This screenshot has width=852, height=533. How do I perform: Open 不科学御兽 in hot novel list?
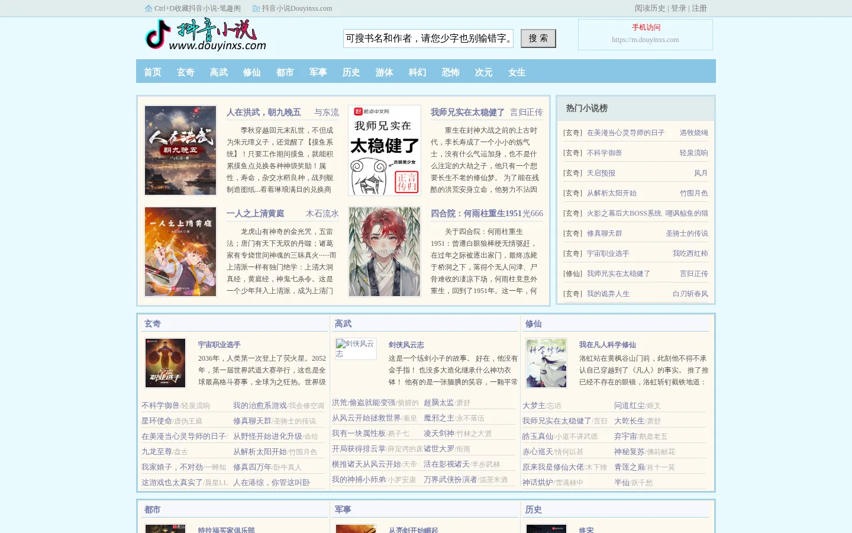coord(605,153)
